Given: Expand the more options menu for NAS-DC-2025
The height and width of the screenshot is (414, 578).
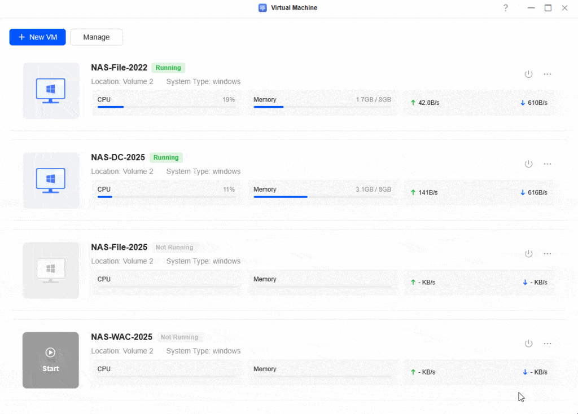Looking at the screenshot, I should click(x=547, y=164).
